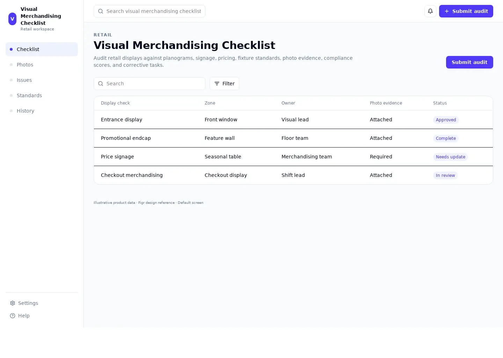Click the filter lines icon
The image size is (503, 358).
[x=217, y=84]
